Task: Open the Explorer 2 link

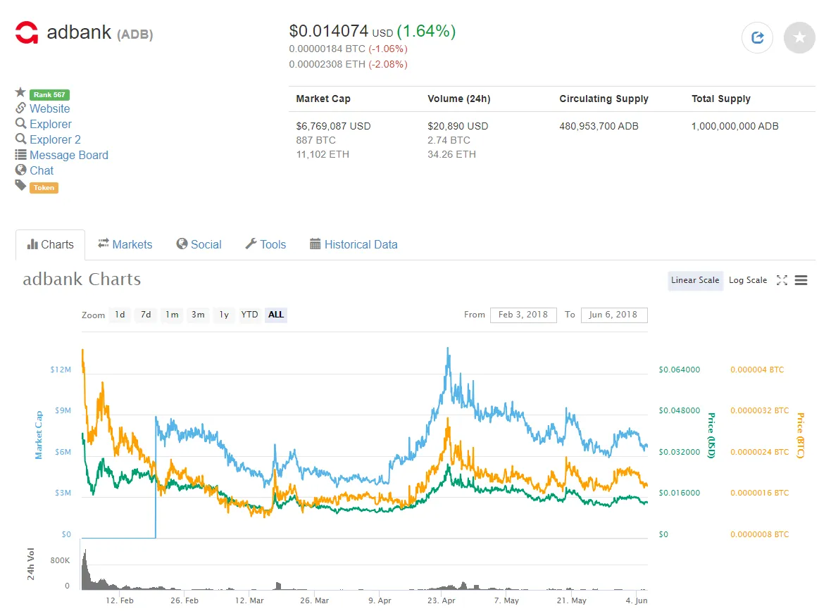Action: (x=55, y=139)
